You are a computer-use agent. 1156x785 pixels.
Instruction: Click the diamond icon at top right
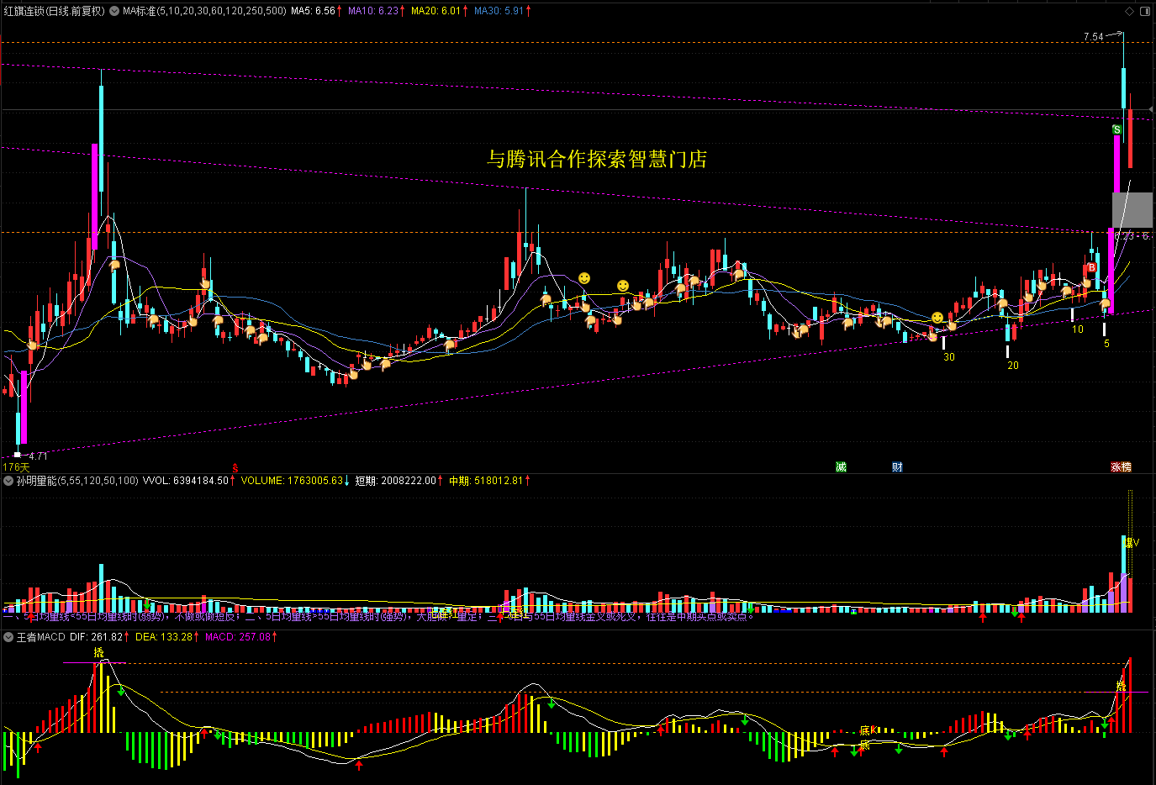tap(1130, 11)
